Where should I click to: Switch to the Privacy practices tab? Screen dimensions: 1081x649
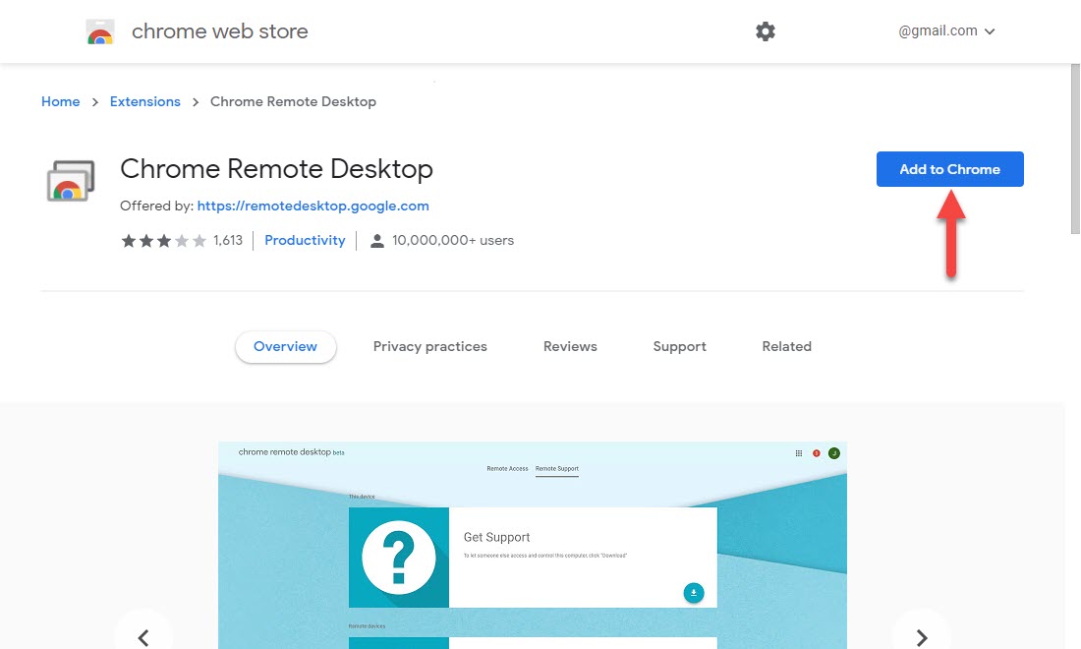(x=429, y=346)
